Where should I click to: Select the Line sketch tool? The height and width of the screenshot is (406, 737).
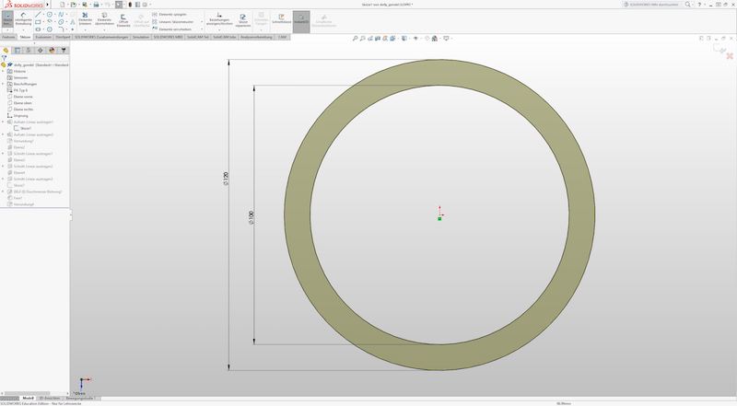38,14
